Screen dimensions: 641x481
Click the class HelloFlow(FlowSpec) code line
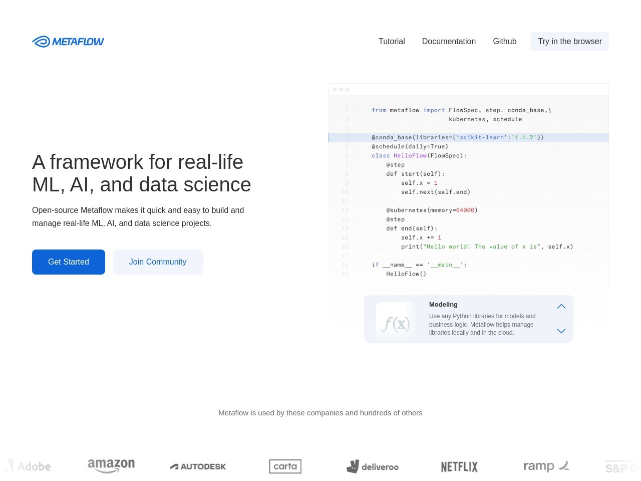(419, 156)
